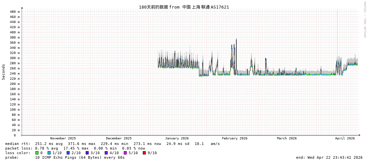Click the February 2026 axis label
This screenshot has width=368, height=162.
(x=234, y=138)
